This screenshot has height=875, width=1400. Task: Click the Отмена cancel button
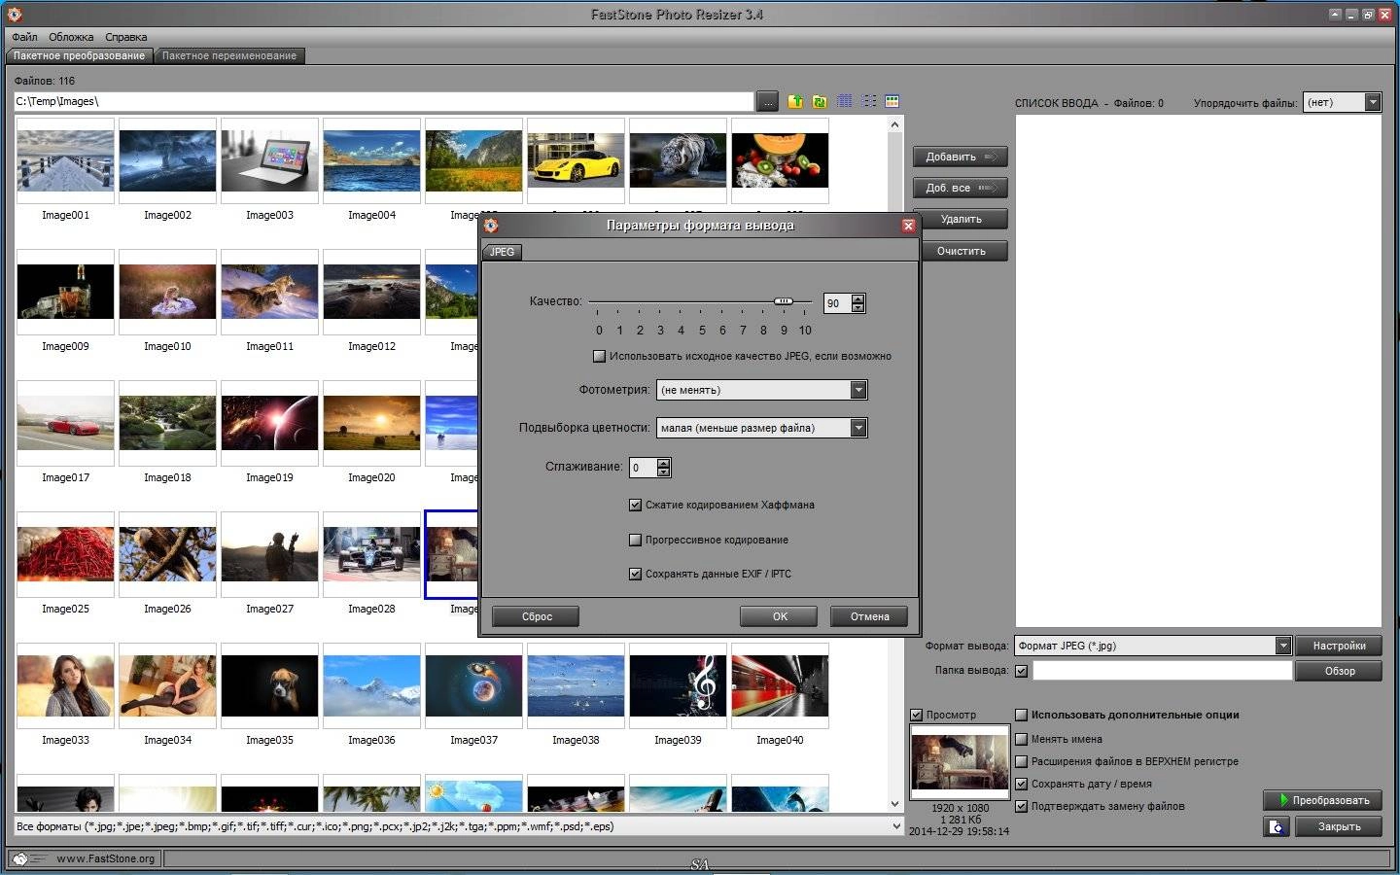(869, 616)
